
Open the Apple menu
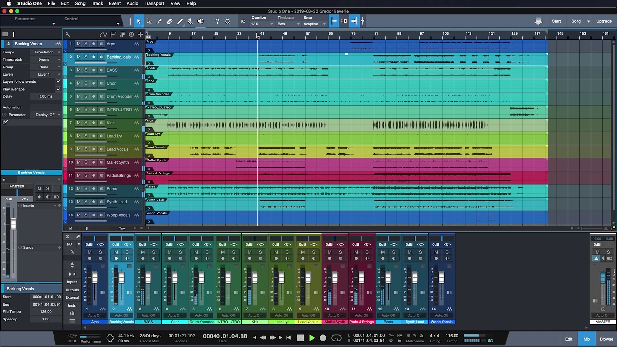click(9, 3)
